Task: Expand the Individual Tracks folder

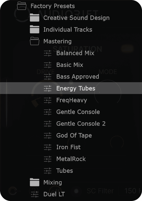Action: click(68, 30)
